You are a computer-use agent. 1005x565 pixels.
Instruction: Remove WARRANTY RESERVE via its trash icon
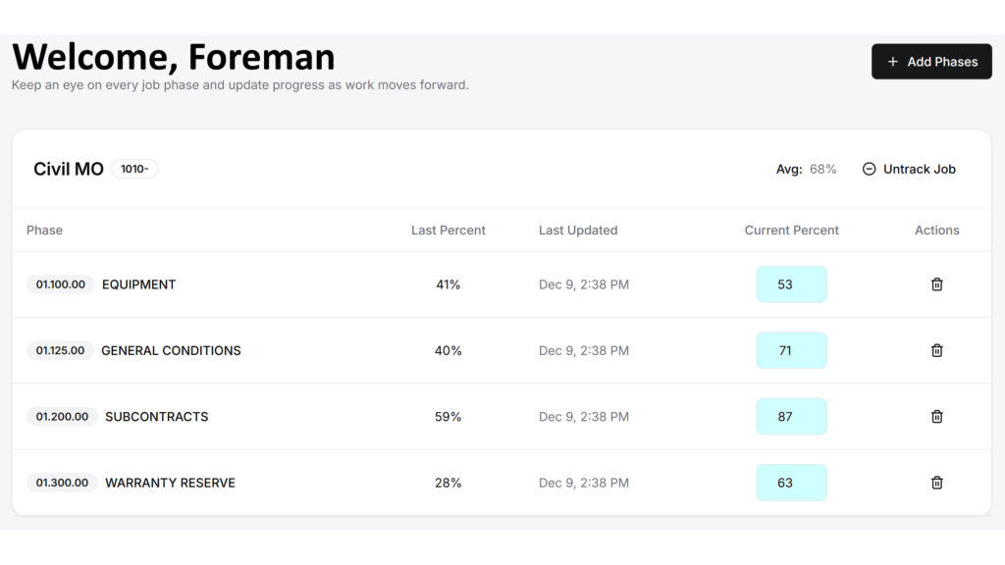click(936, 482)
